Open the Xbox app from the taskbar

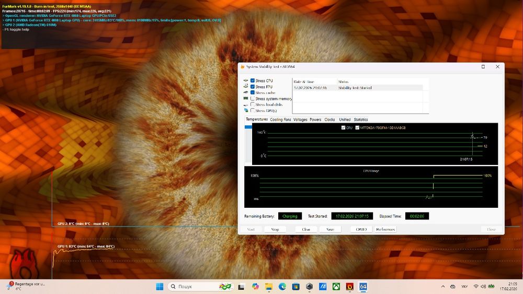(336, 287)
